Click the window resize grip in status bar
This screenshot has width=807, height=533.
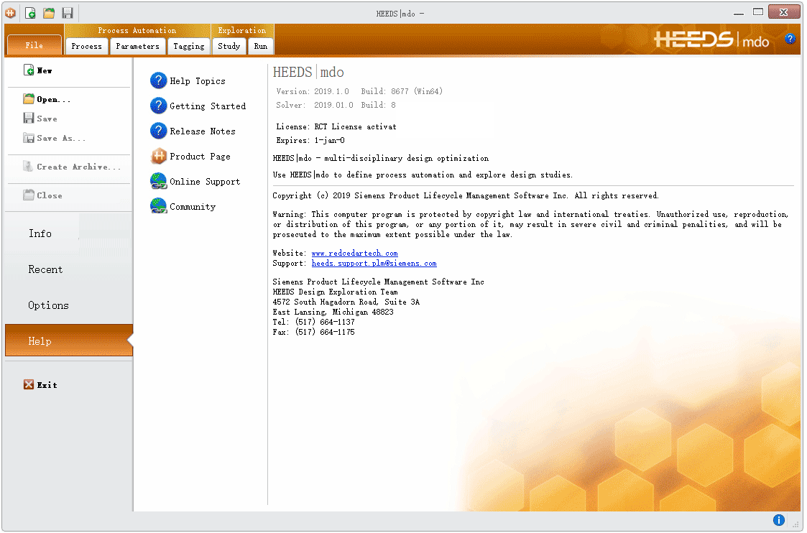[796, 524]
